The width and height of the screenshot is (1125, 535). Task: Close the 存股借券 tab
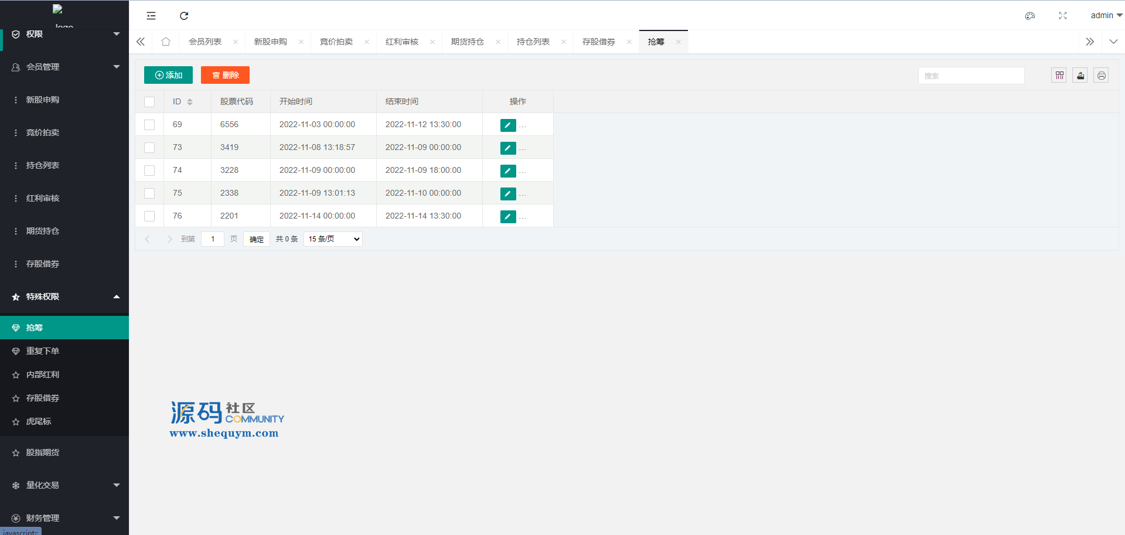tap(629, 42)
